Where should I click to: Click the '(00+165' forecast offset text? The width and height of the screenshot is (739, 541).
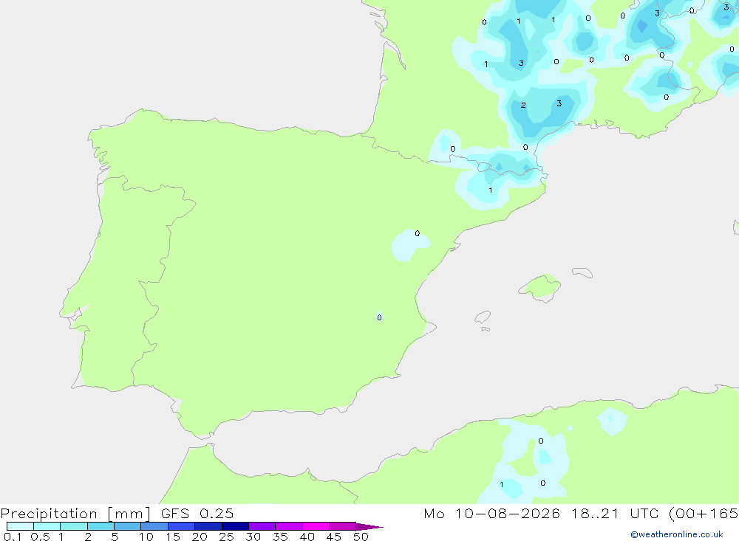[704, 513]
